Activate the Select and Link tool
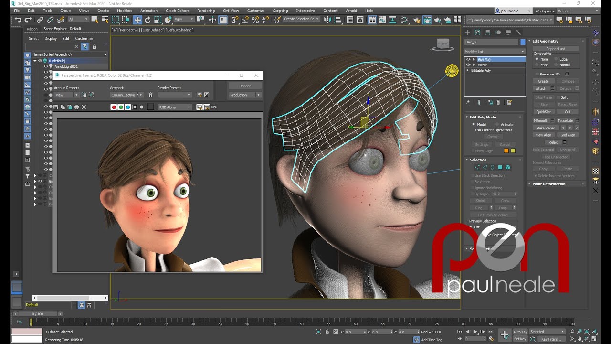Screen dimensions: 611x344 pos(40,20)
